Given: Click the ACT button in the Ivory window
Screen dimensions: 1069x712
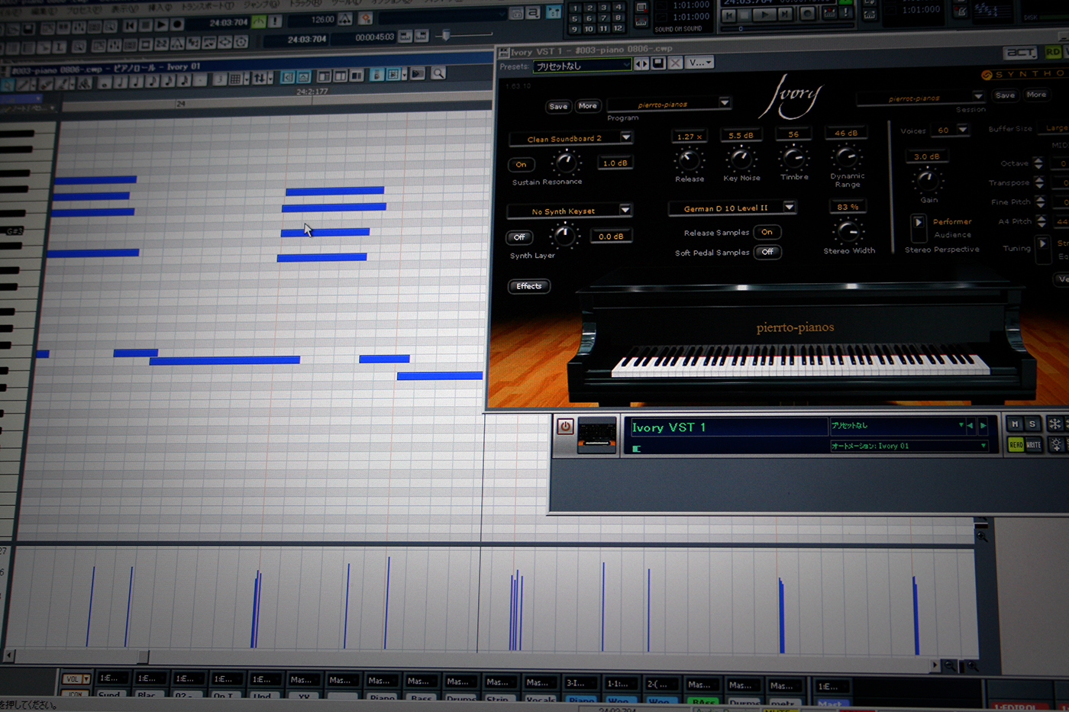Looking at the screenshot, I should click(1019, 53).
